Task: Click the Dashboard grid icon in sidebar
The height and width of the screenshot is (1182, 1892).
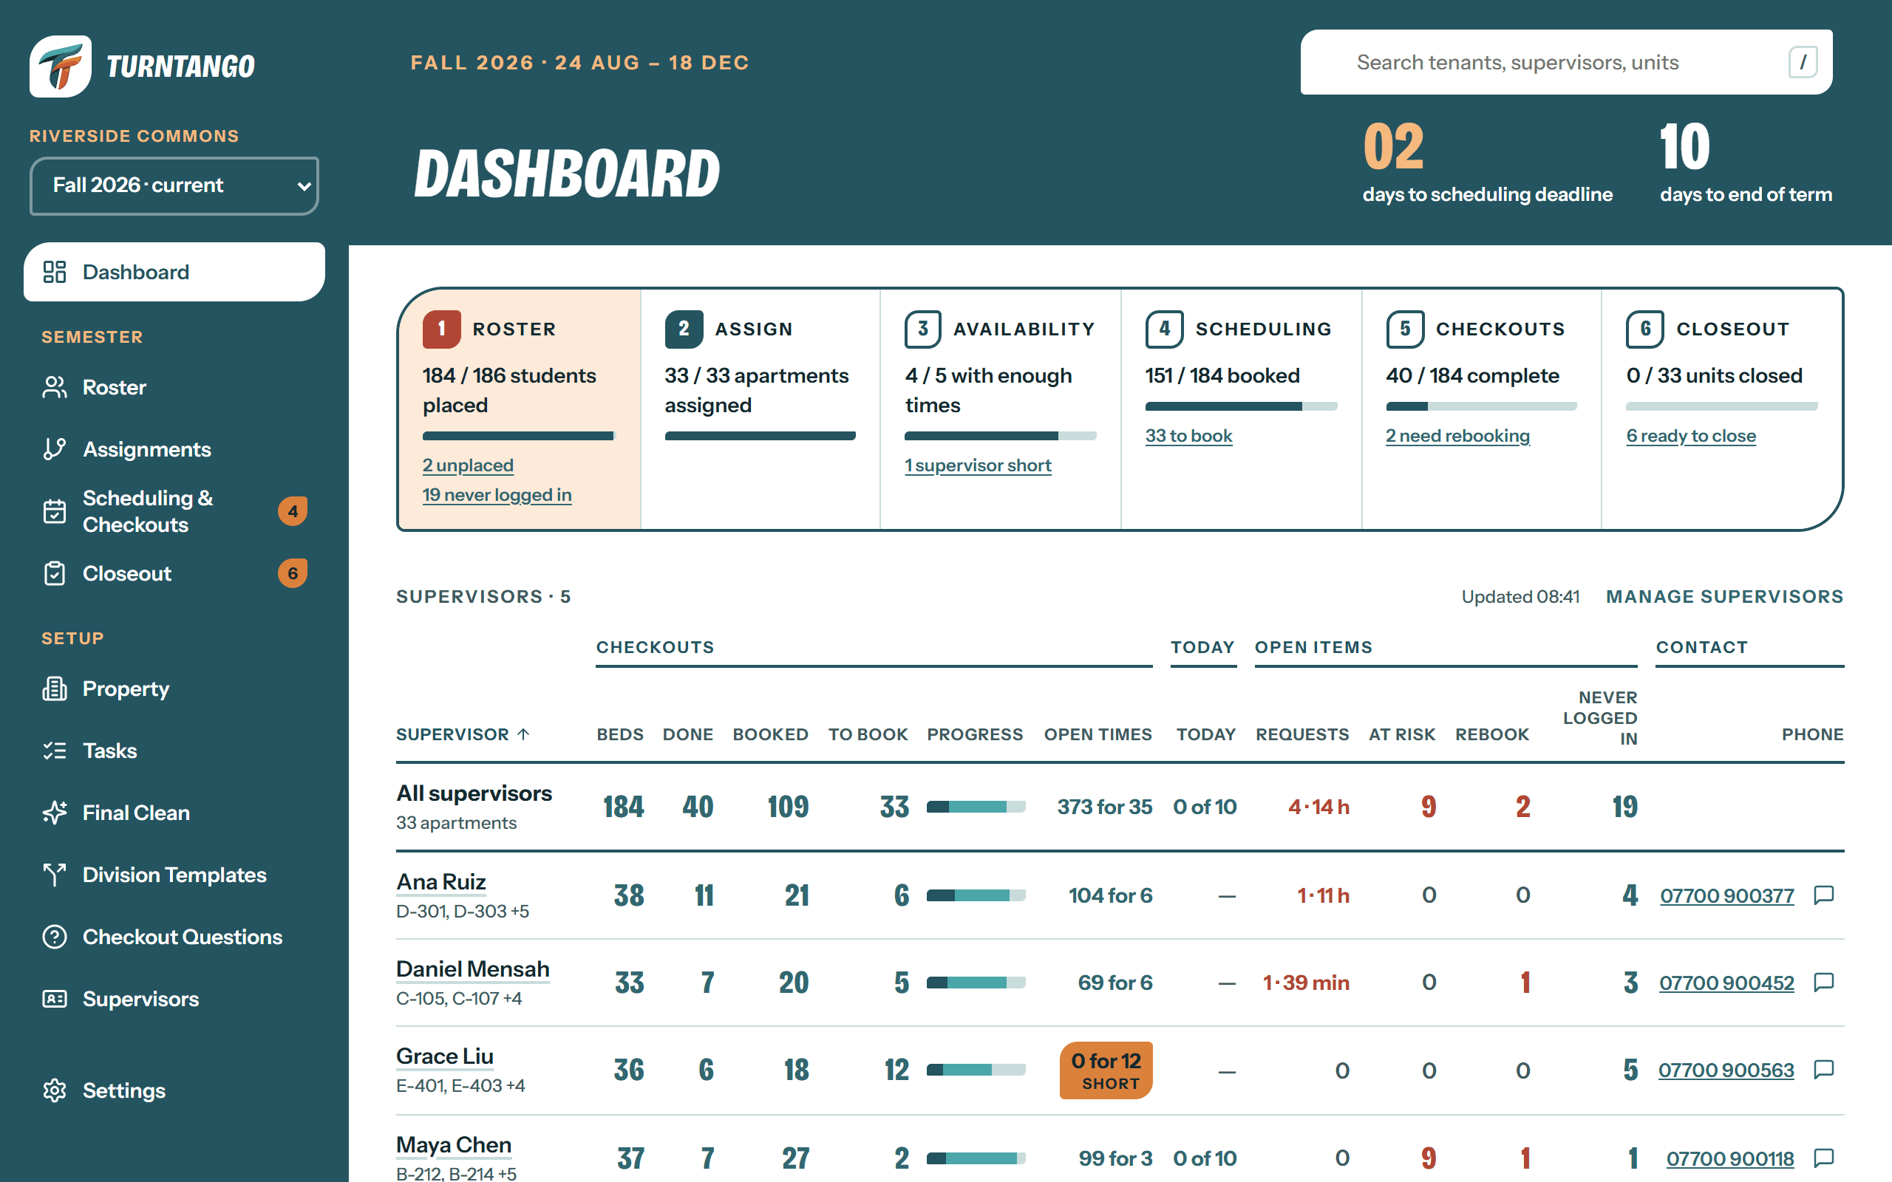Action: [55, 272]
